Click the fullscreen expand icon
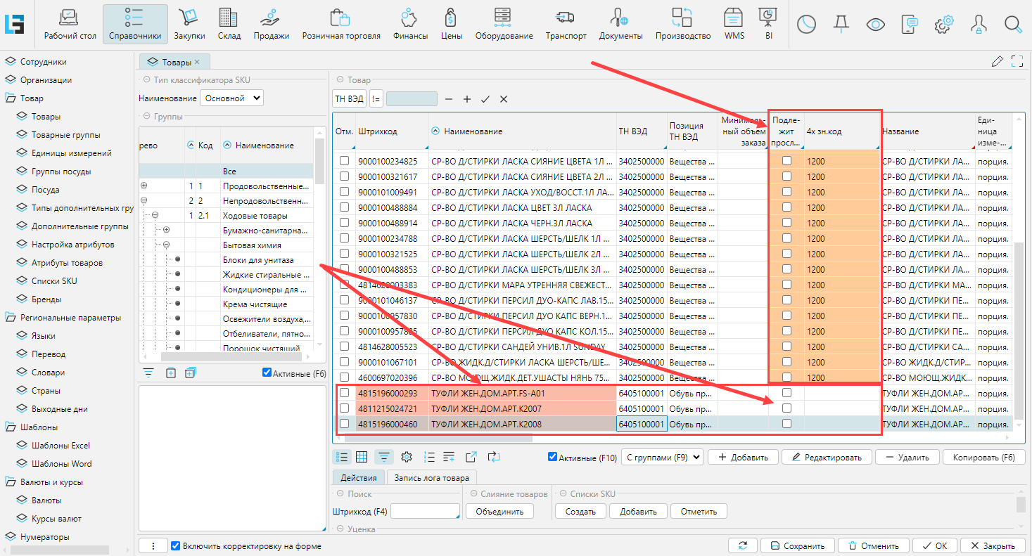The image size is (1032, 556). pos(1016,61)
